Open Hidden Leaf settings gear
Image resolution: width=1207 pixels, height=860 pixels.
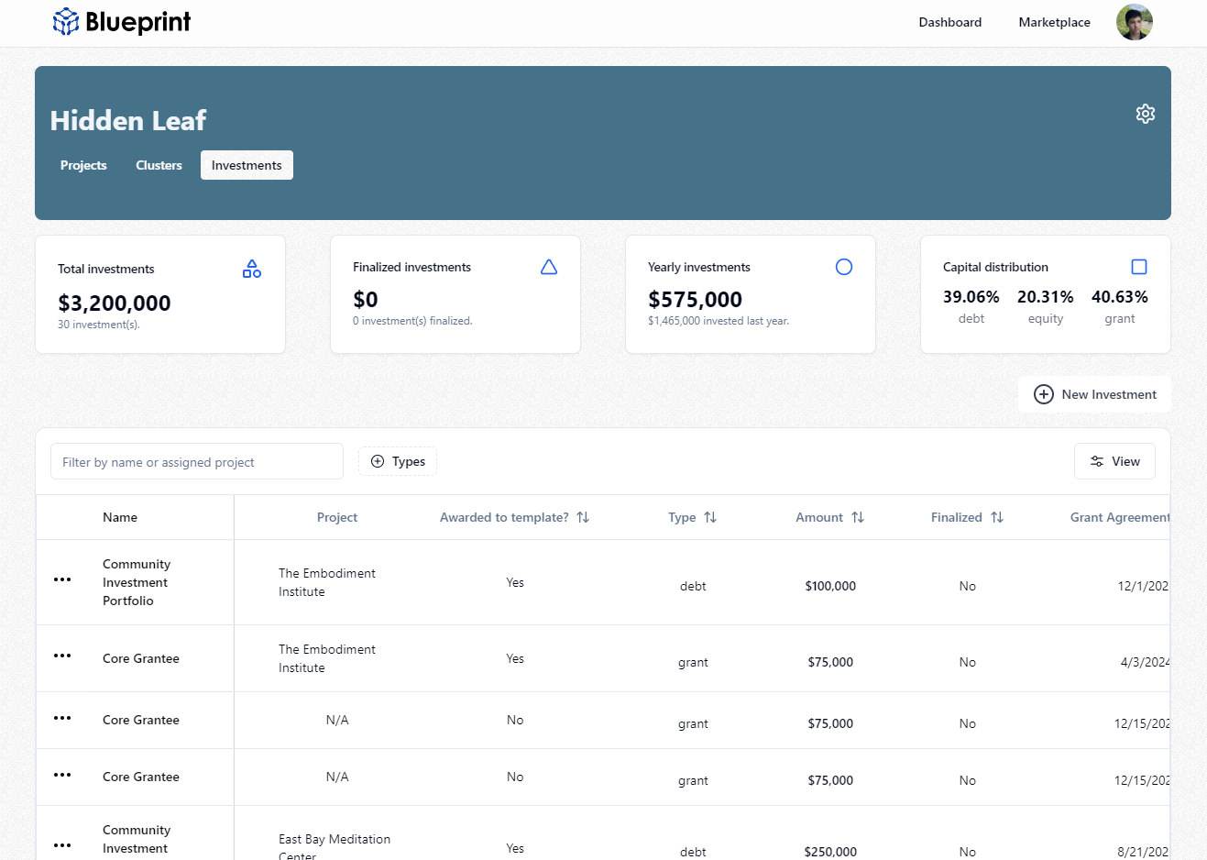coord(1146,114)
